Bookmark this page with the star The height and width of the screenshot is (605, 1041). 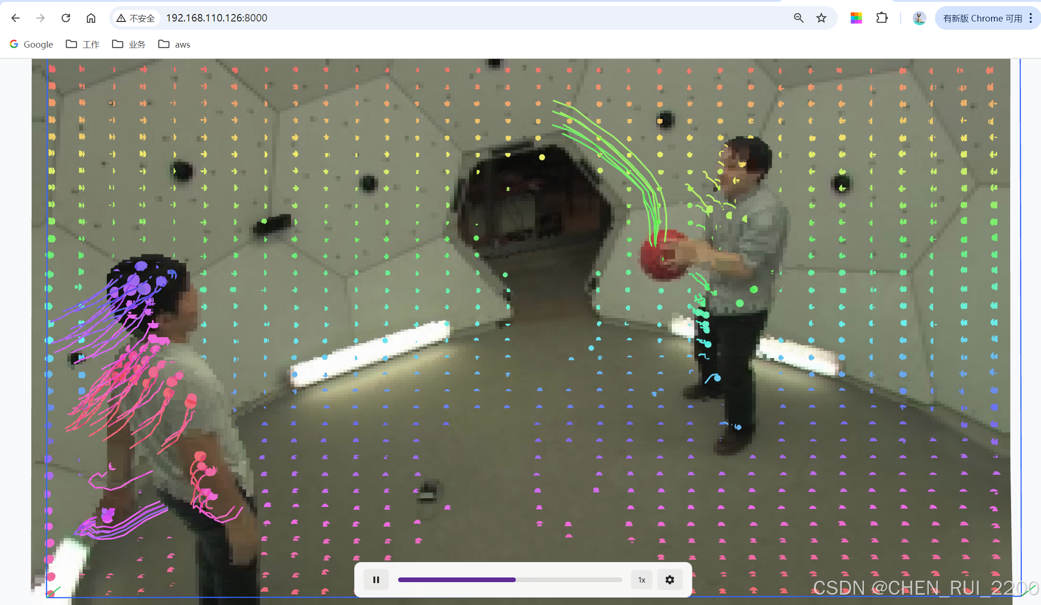coord(821,18)
